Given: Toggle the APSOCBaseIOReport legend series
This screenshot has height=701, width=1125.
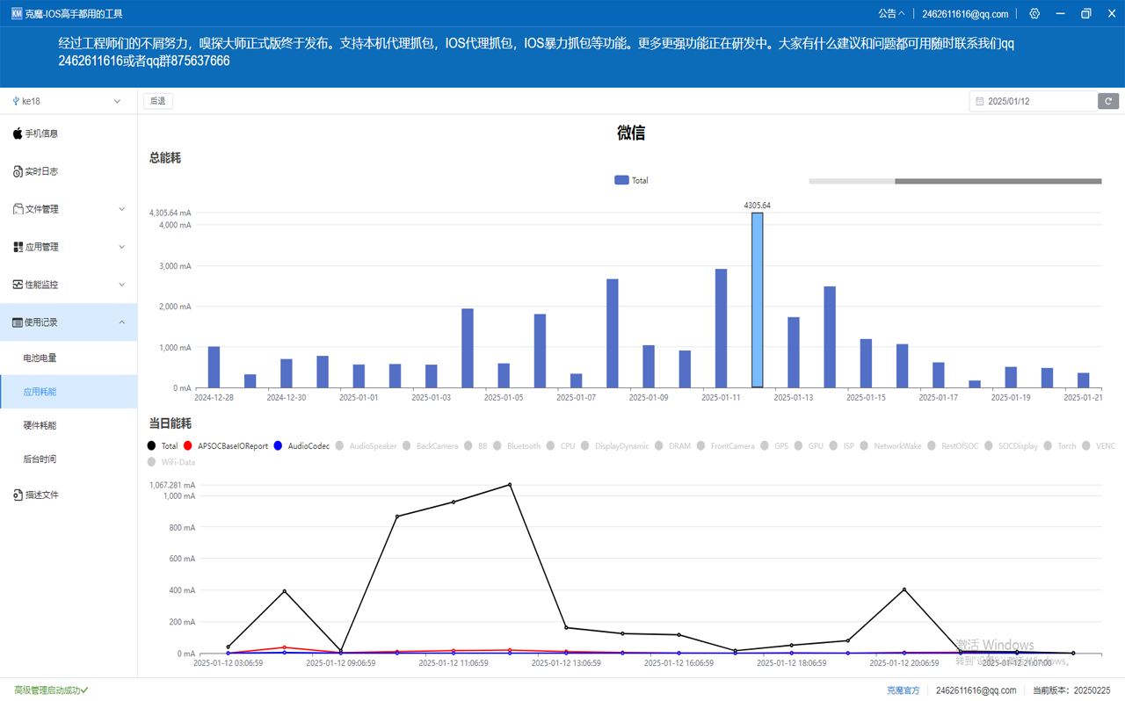Looking at the screenshot, I should click(225, 446).
